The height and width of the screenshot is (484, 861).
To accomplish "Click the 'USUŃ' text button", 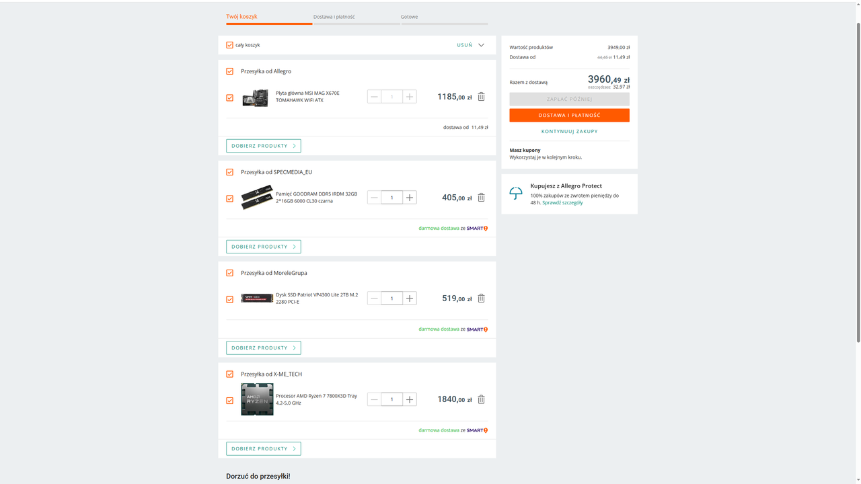I will tap(465, 45).
